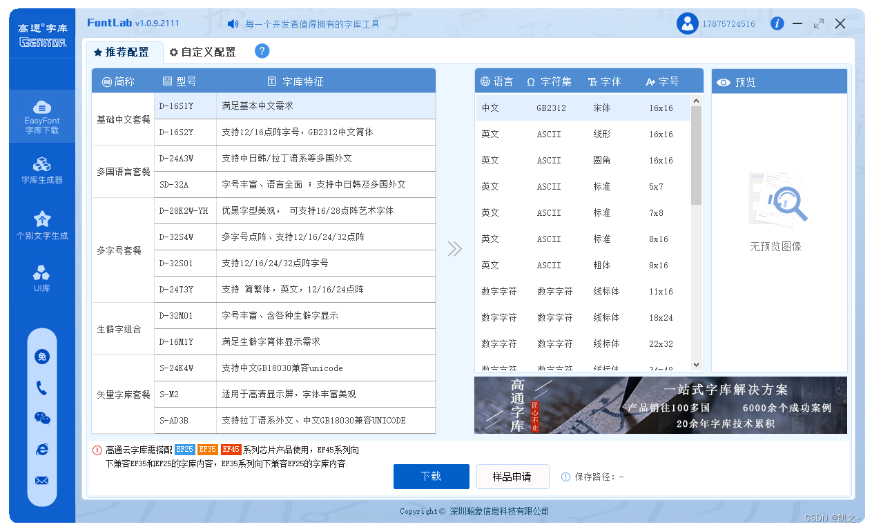This screenshot has height=529, width=872.
Task: Click the 多字号套餐 category cell
Action: point(124,250)
